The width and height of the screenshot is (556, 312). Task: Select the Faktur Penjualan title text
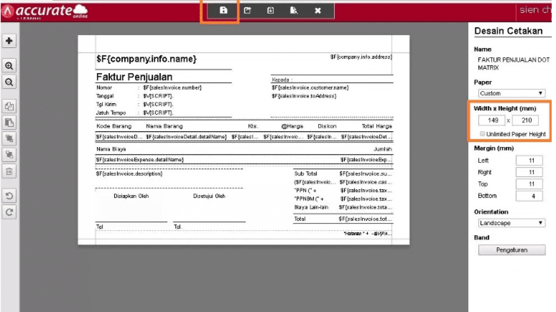coord(134,77)
